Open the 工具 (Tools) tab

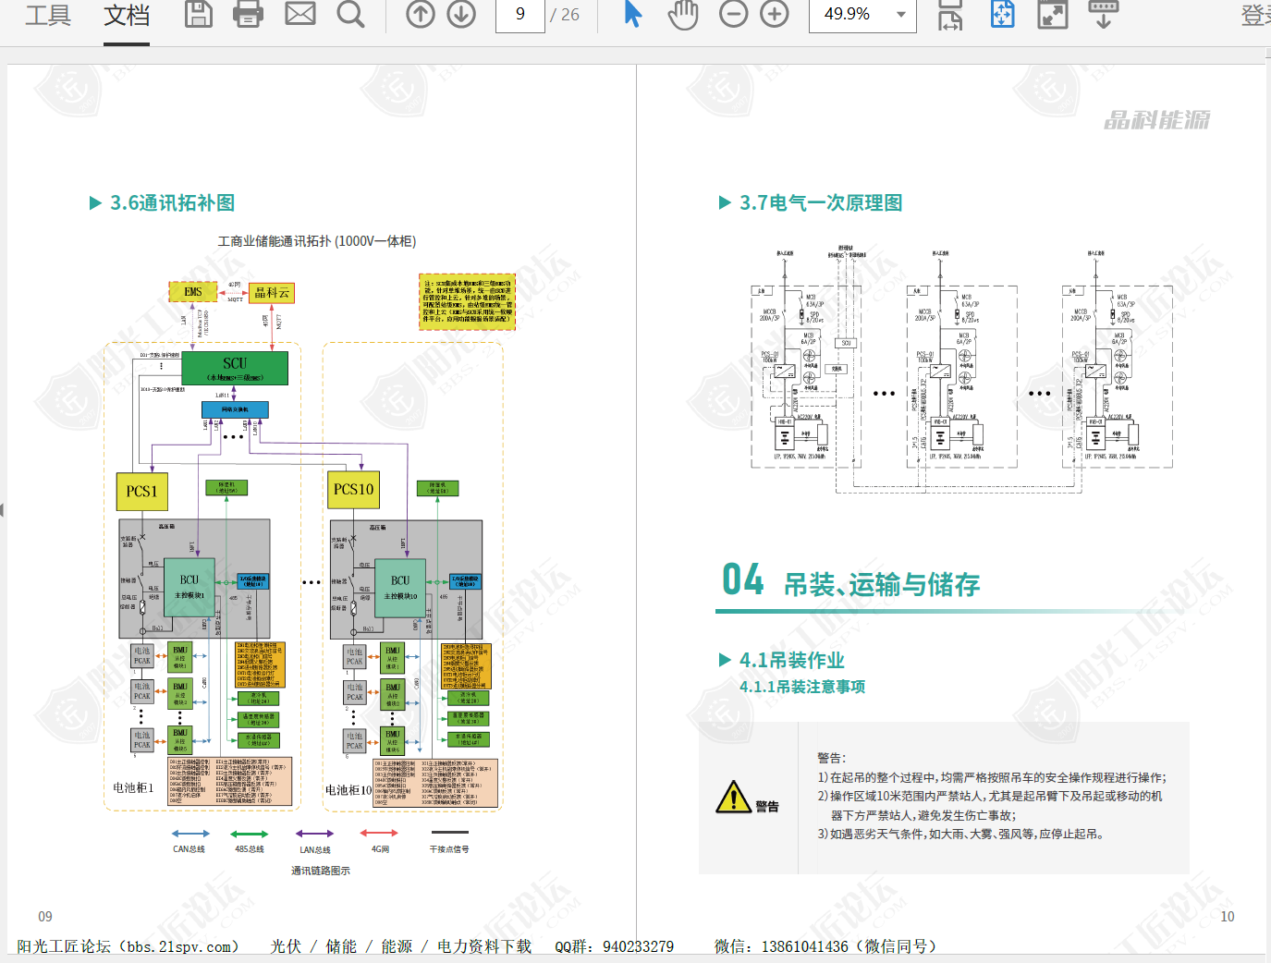pos(48,15)
